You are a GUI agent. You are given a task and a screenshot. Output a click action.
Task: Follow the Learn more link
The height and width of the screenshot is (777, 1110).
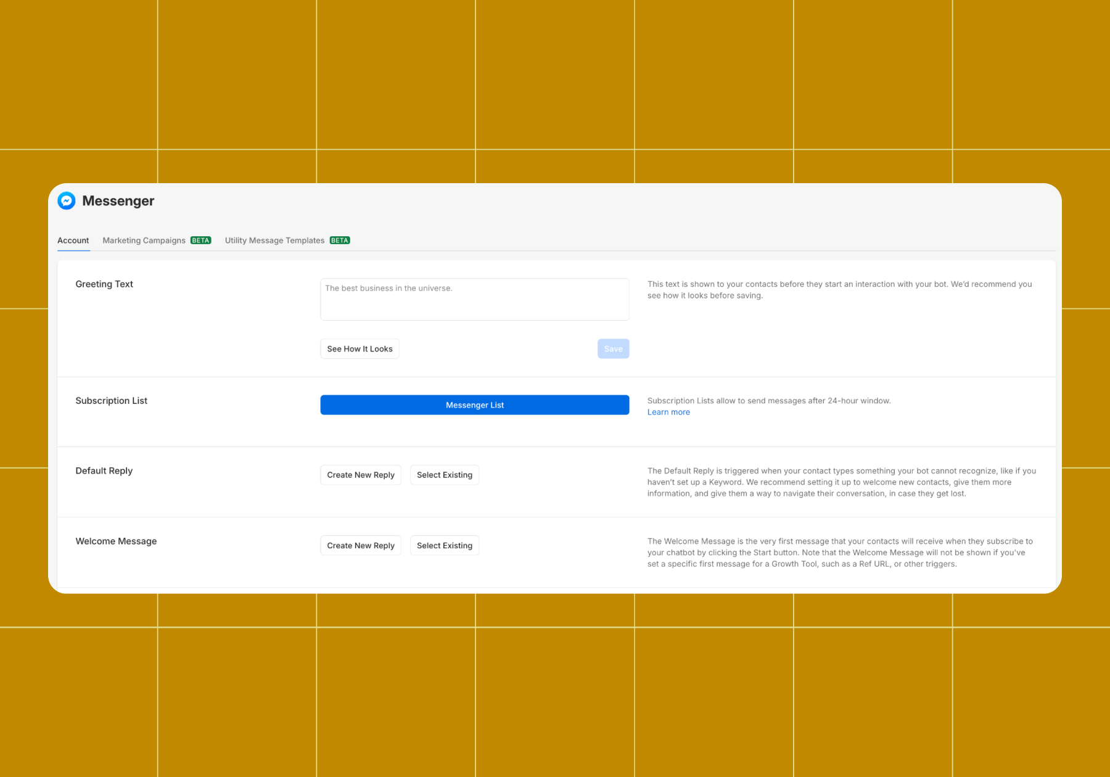(x=668, y=412)
